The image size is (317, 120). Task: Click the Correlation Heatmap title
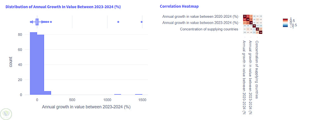pos(179,6)
